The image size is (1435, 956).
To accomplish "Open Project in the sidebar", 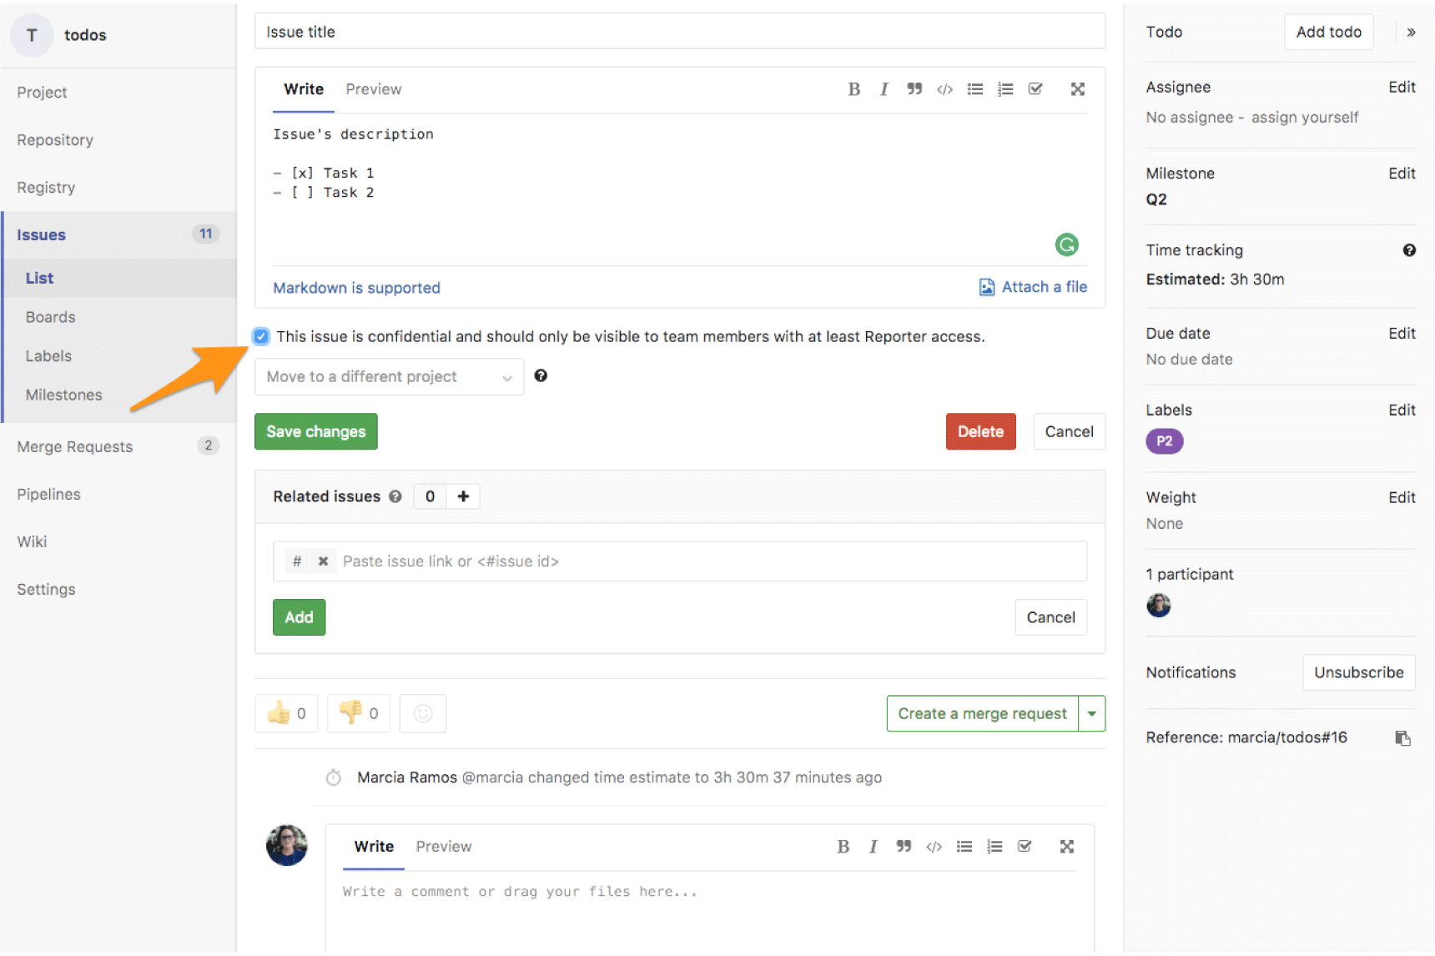I will 42,93.
